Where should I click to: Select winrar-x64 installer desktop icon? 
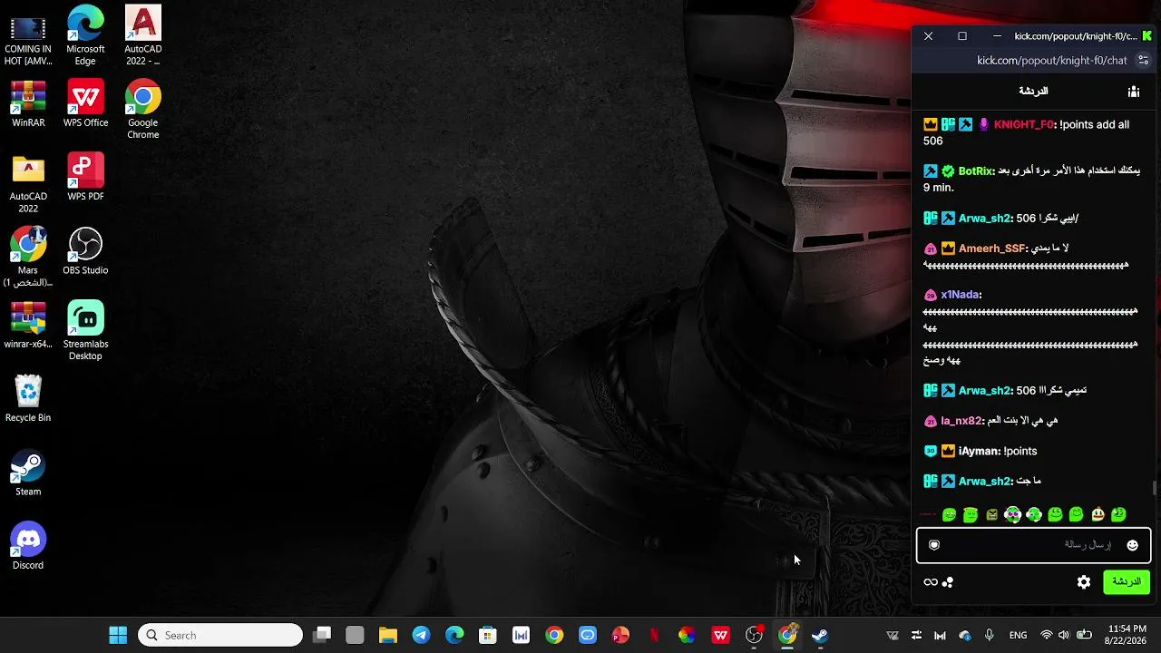(x=28, y=326)
